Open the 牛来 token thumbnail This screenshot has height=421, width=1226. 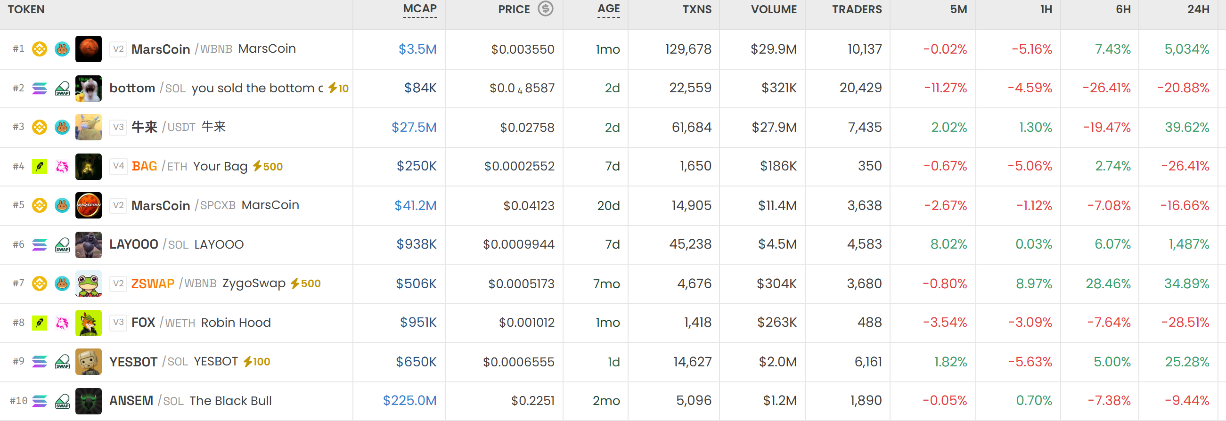(x=89, y=127)
